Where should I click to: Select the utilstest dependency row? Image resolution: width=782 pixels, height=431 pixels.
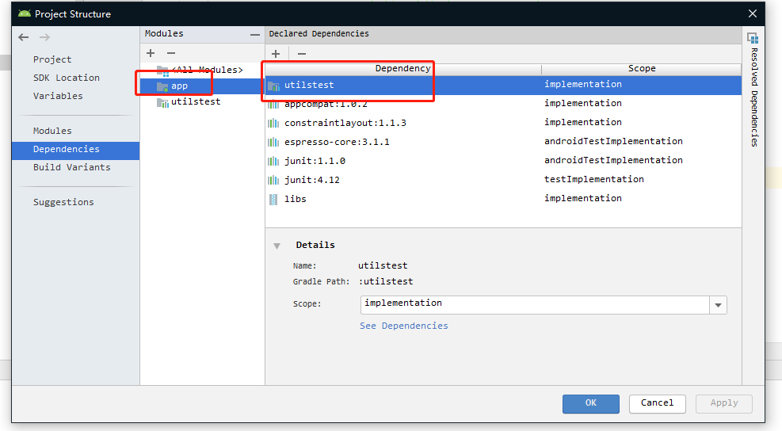click(x=503, y=86)
